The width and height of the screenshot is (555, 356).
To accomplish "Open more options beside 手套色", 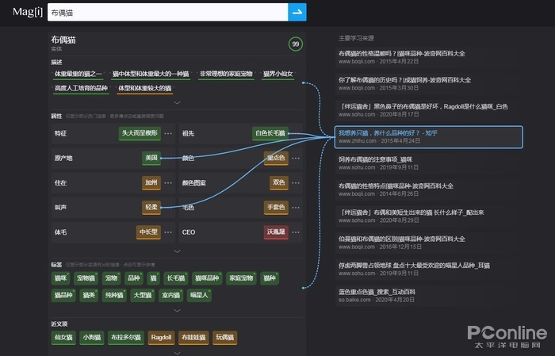I will (295, 207).
